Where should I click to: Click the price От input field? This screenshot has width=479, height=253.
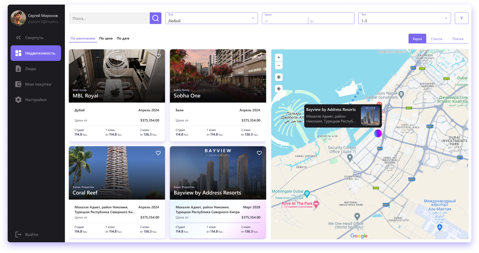click(285, 21)
